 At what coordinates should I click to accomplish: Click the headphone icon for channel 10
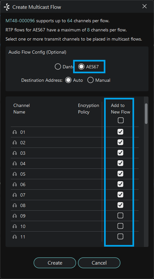click(x=15, y=226)
